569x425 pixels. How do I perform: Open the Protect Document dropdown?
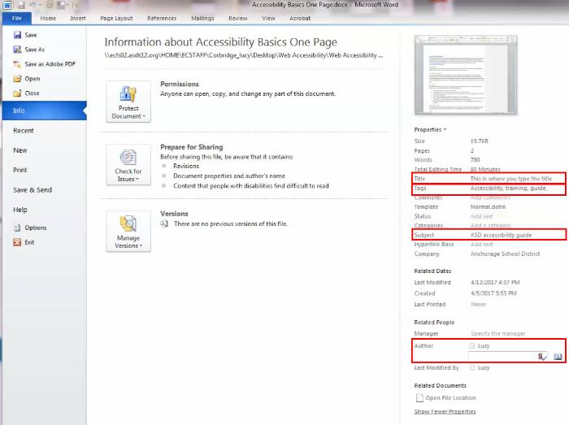(x=128, y=102)
